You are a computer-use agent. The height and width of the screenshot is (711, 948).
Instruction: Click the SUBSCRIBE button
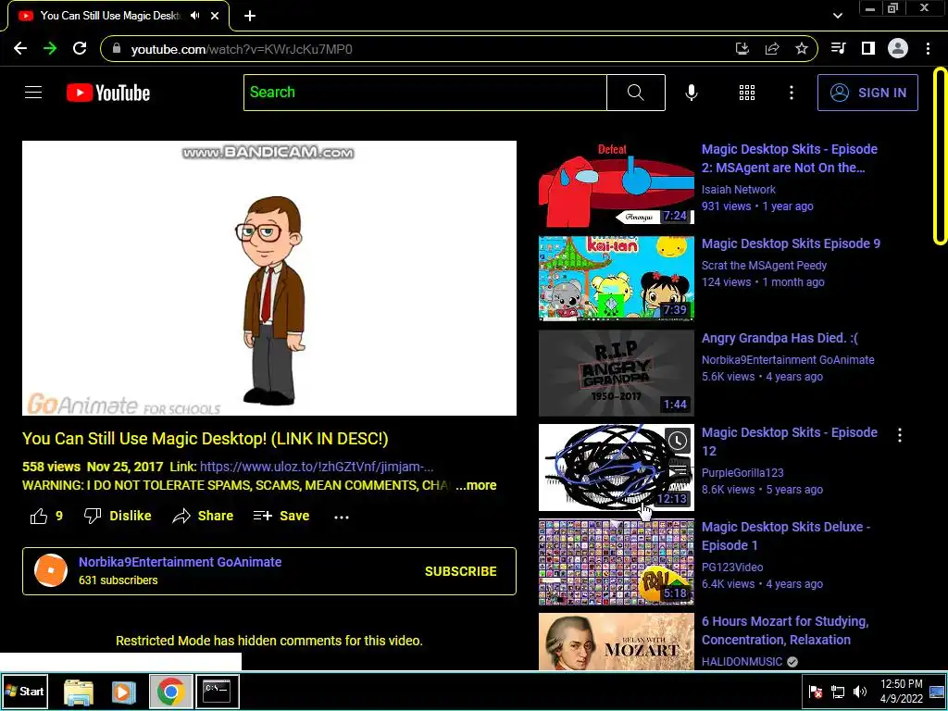461,571
